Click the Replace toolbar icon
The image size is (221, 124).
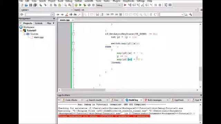coord(70,5)
